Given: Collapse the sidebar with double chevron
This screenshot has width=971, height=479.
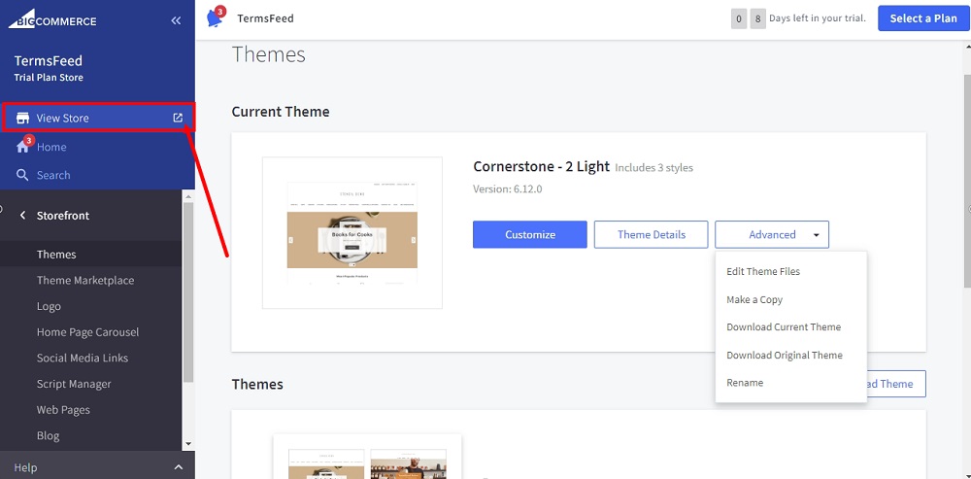Looking at the screenshot, I should (176, 20).
